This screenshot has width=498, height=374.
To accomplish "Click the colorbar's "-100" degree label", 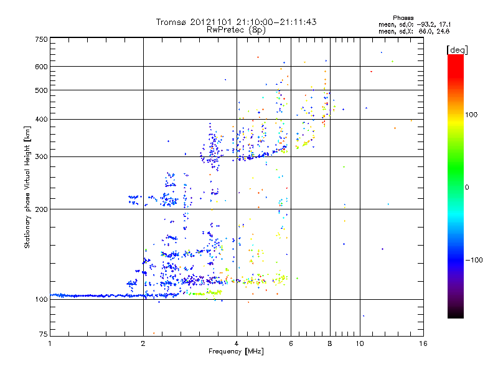I will (x=474, y=260).
